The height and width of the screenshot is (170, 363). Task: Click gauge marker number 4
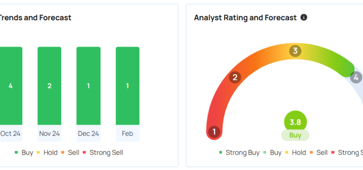[356, 77]
